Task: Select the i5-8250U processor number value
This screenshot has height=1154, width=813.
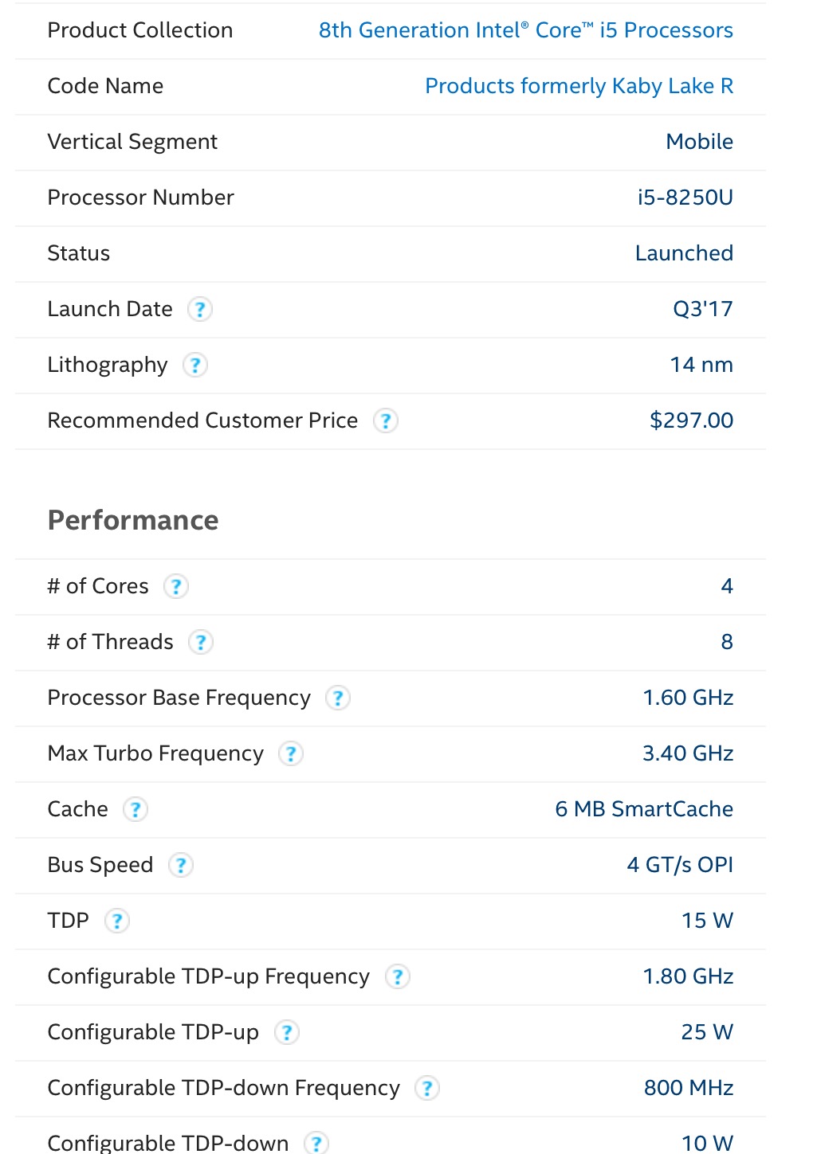Action: pos(685,198)
